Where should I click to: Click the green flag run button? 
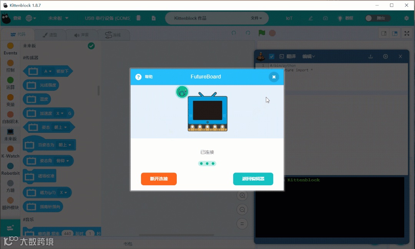pyautogui.click(x=262, y=33)
